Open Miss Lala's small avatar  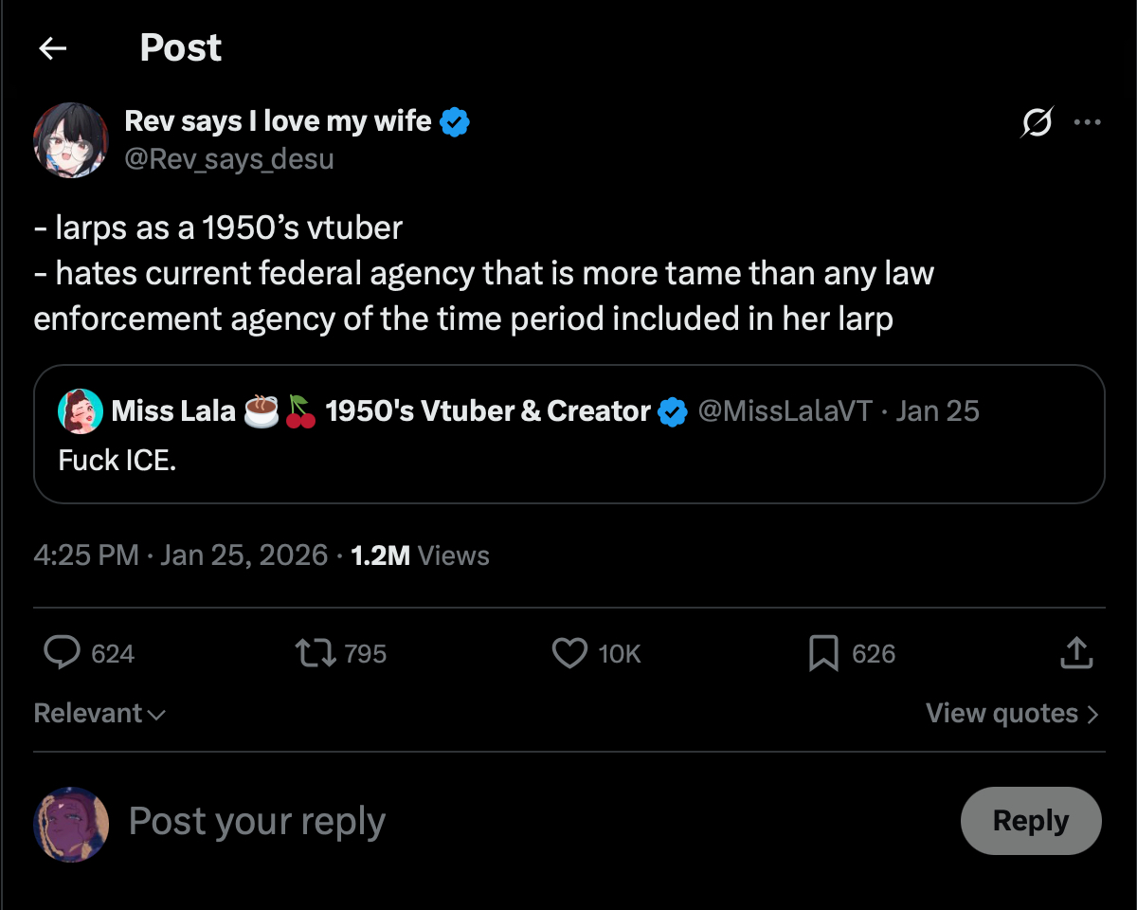coord(81,411)
